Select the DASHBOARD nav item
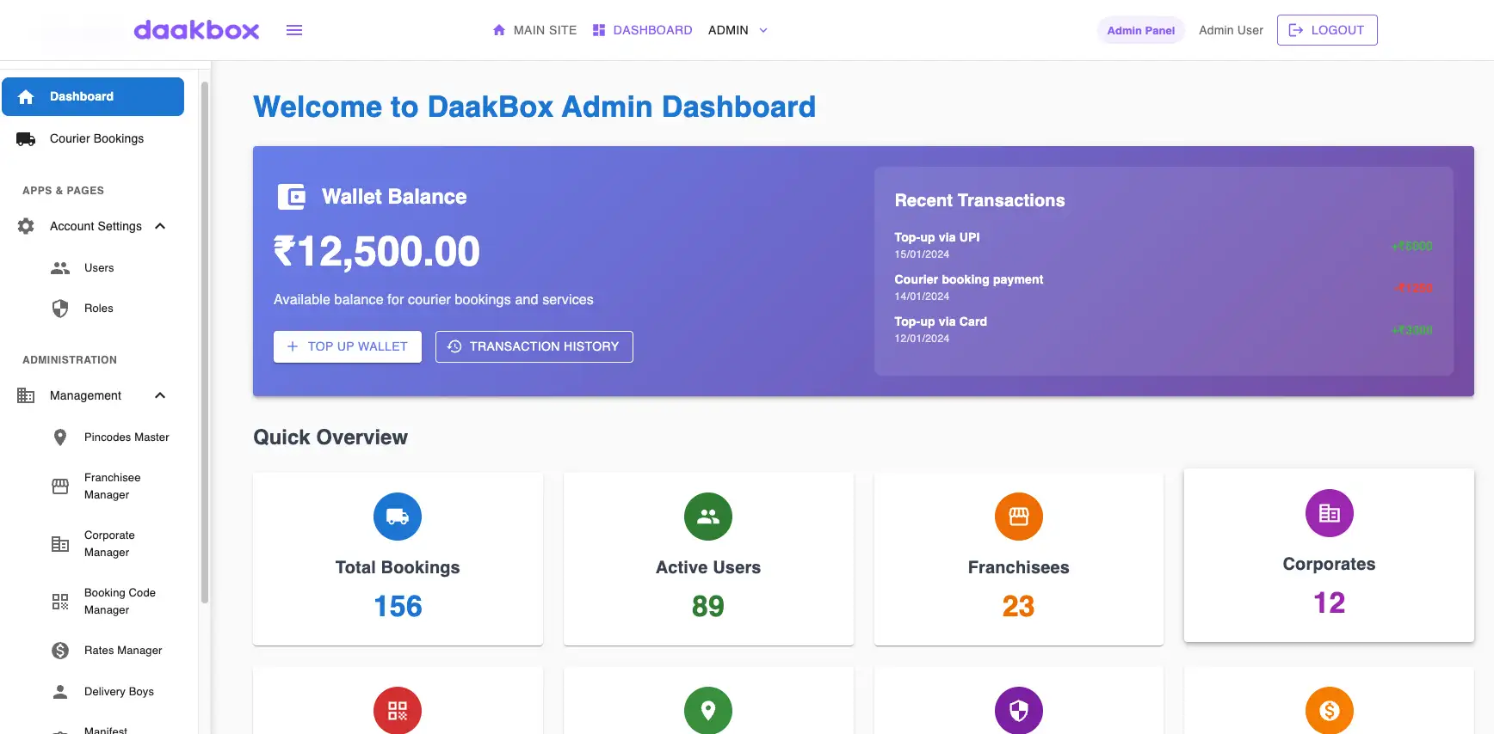1494x734 pixels. click(x=642, y=30)
